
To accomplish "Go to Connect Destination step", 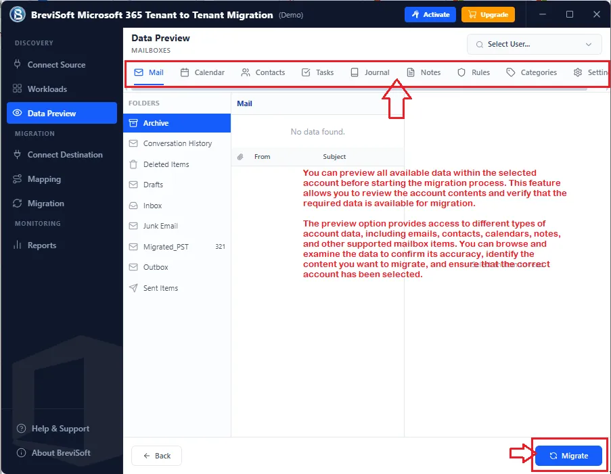I will [62, 155].
